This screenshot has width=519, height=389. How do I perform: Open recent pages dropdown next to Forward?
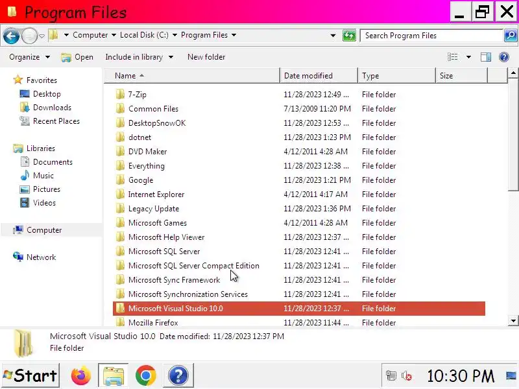tap(42, 36)
